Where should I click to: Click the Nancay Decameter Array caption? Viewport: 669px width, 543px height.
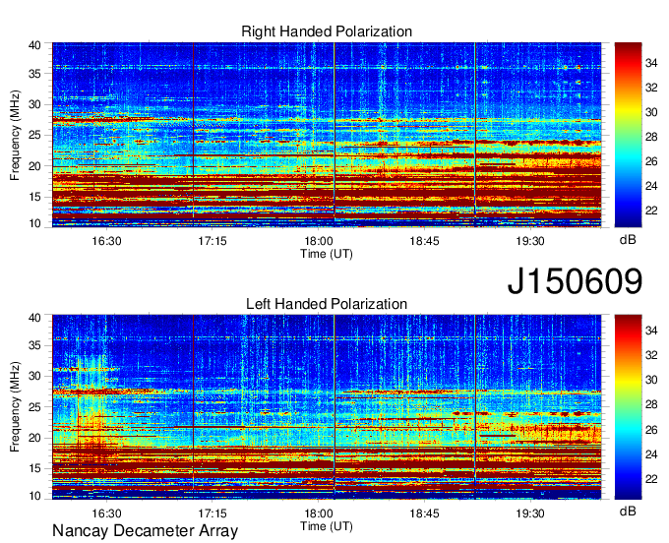[x=145, y=531]
